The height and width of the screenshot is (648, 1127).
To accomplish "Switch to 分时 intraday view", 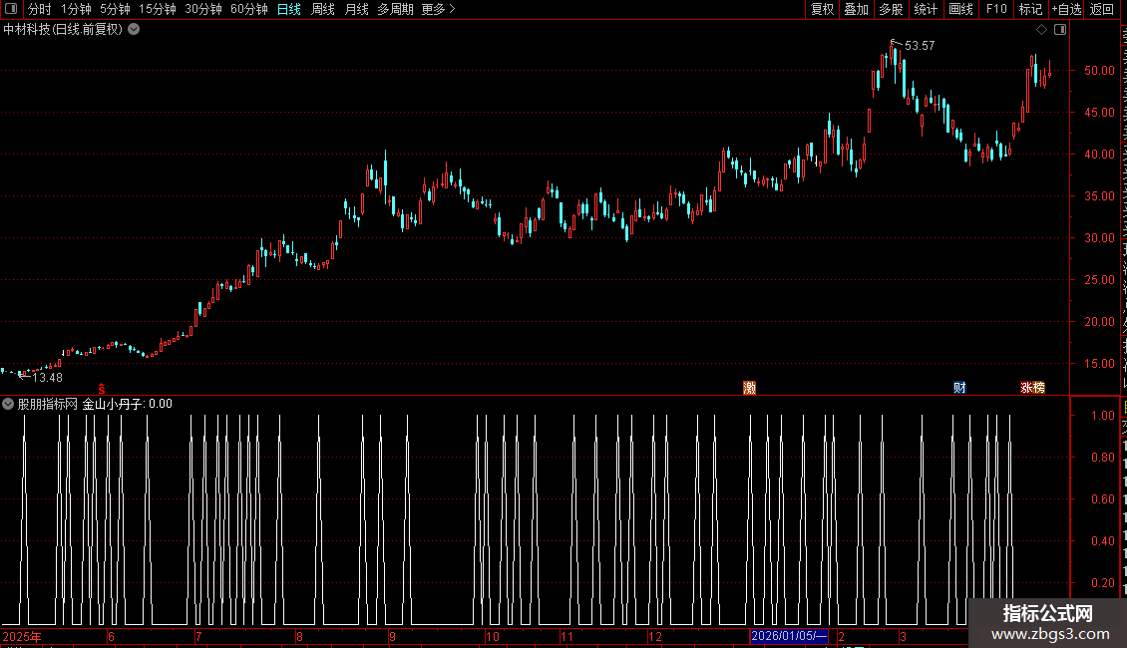I will point(40,9).
